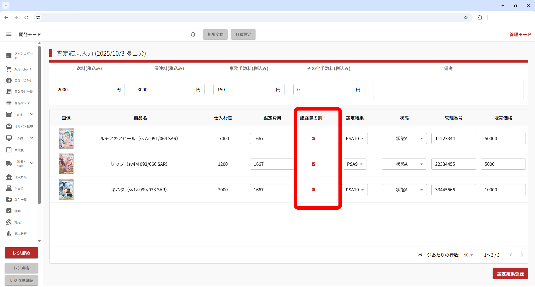Toggle expense allocation checkbox for リップ
Screen dimensions: 535x287
point(313,164)
